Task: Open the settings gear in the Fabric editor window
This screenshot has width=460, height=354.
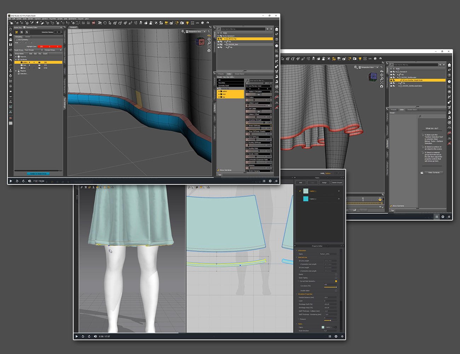Action: pyautogui.click(x=336, y=337)
